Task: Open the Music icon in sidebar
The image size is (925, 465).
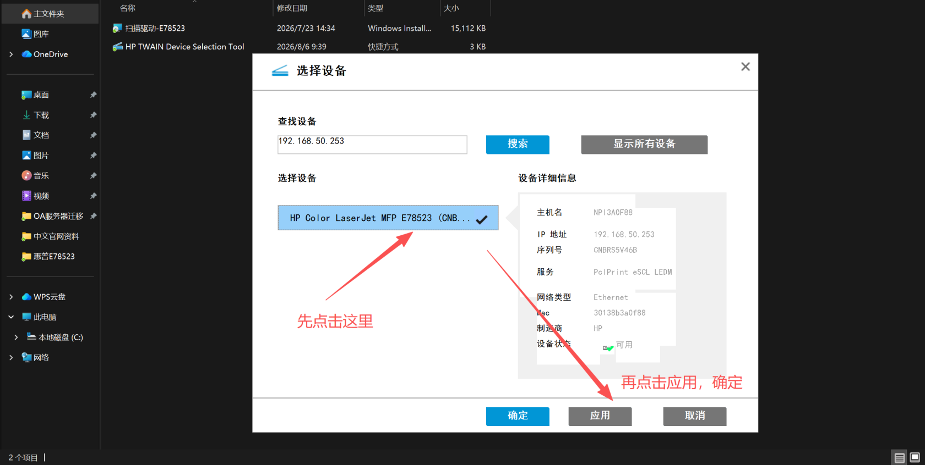Action: (26, 175)
